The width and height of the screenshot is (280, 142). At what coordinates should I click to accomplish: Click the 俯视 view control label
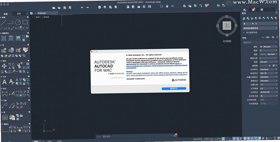(x=38, y=17)
